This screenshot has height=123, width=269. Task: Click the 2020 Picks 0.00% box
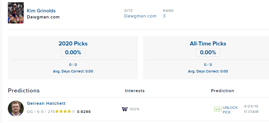point(73,53)
